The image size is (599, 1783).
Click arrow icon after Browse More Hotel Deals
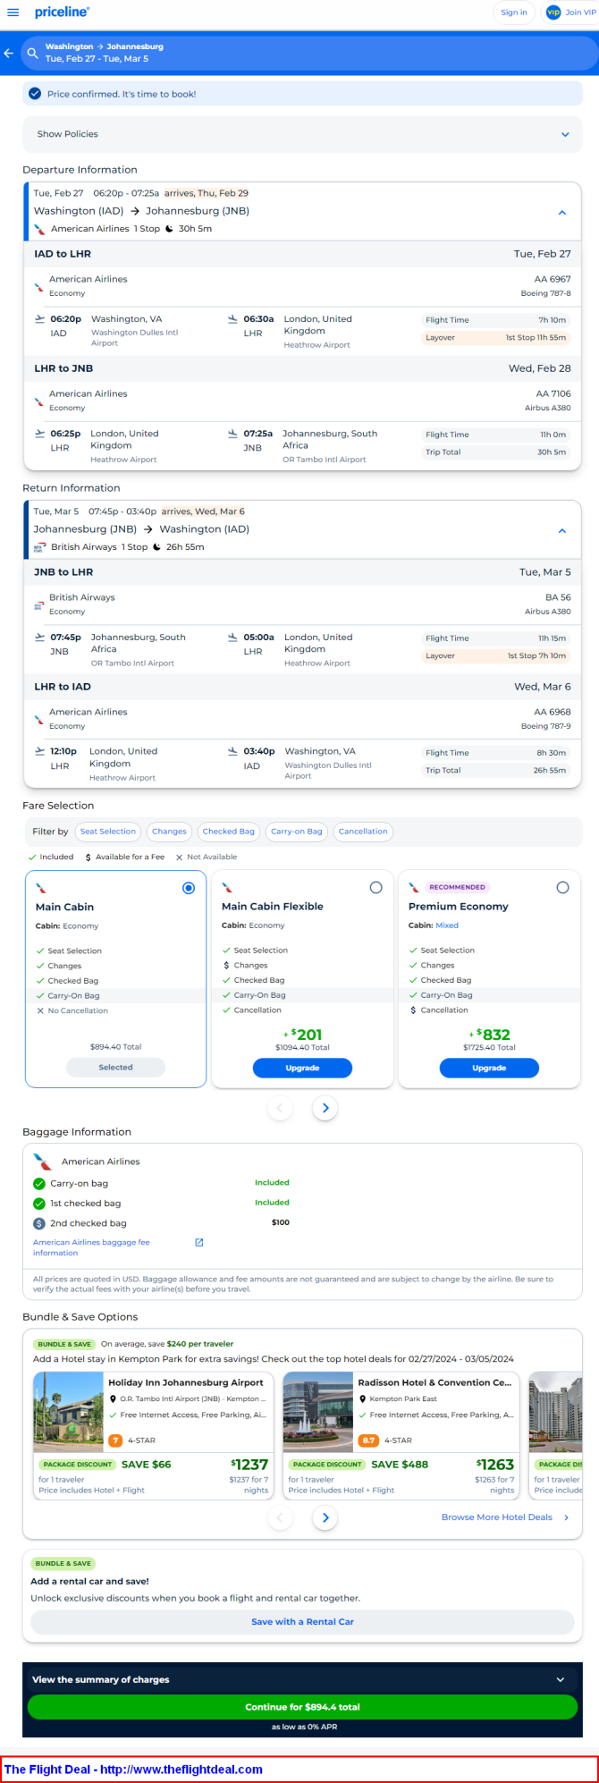(x=566, y=1517)
